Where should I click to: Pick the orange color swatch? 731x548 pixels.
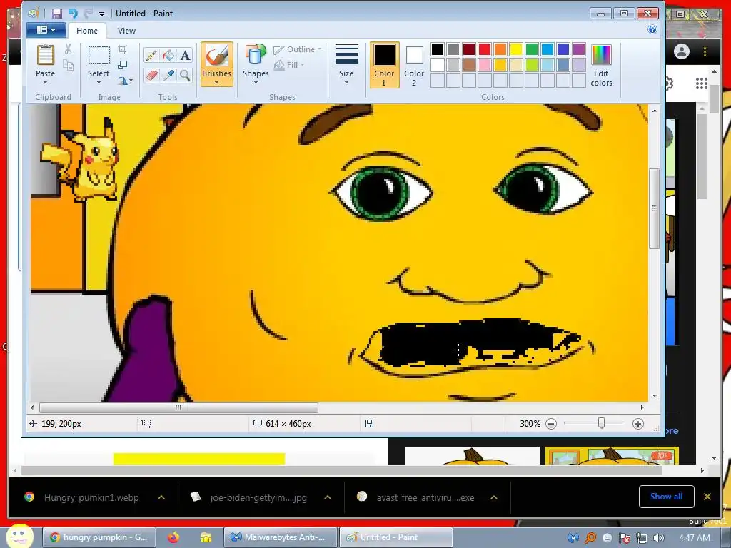(500, 49)
